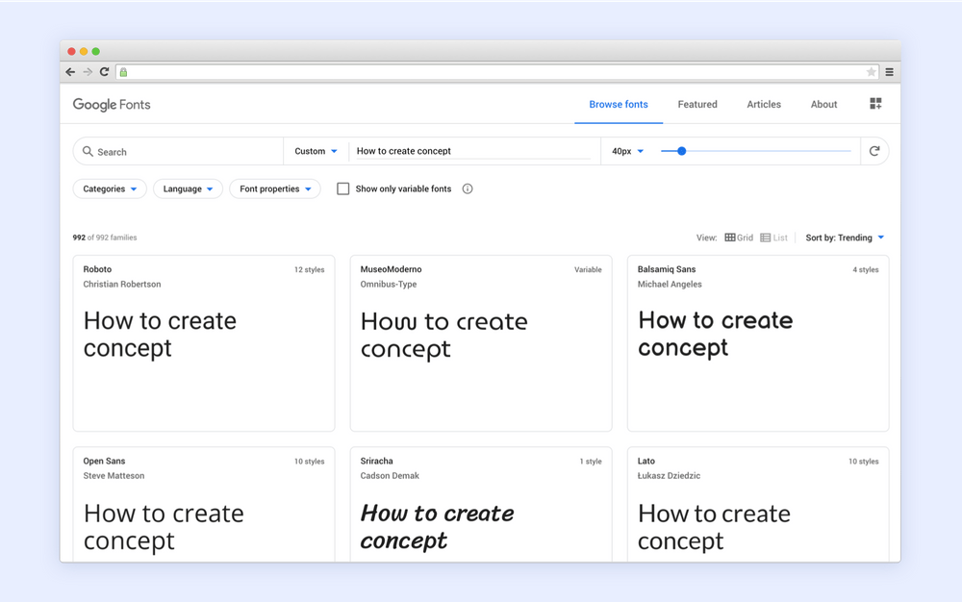This screenshot has height=602, width=962.
Task: Click the Omnibus-Type designer text
Action: point(389,285)
